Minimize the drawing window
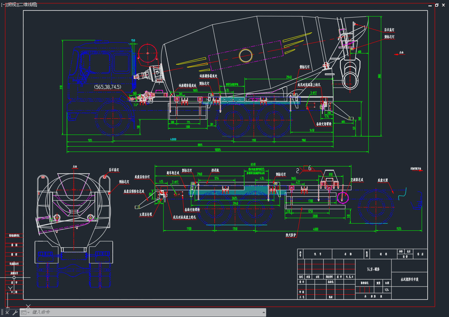Image resolution: width=449 pixels, height=317 pixels. [430, 5]
